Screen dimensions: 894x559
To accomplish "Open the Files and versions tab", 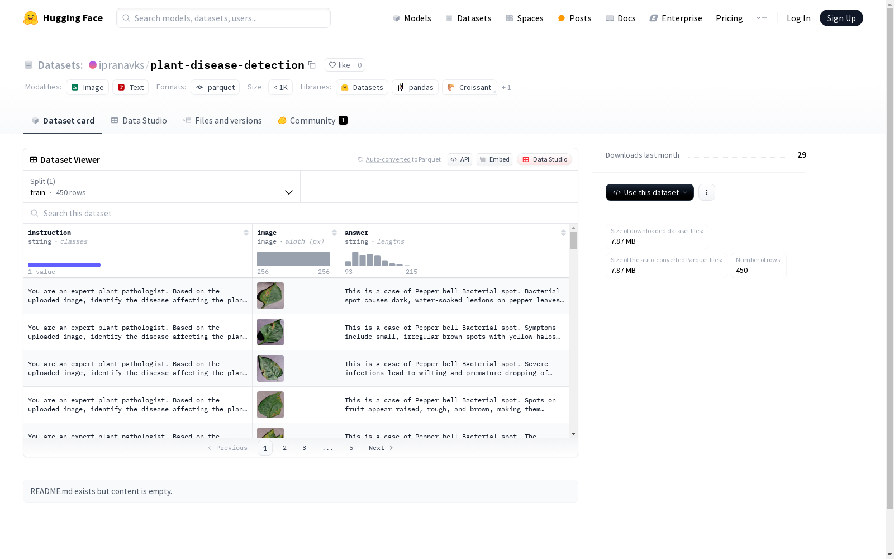I will tap(222, 120).
